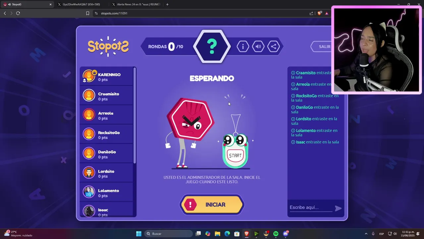Send chat message with arrow icon
424x239 pixels.
338,208
